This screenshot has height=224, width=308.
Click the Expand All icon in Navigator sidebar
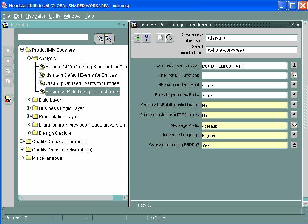point(8,71)
